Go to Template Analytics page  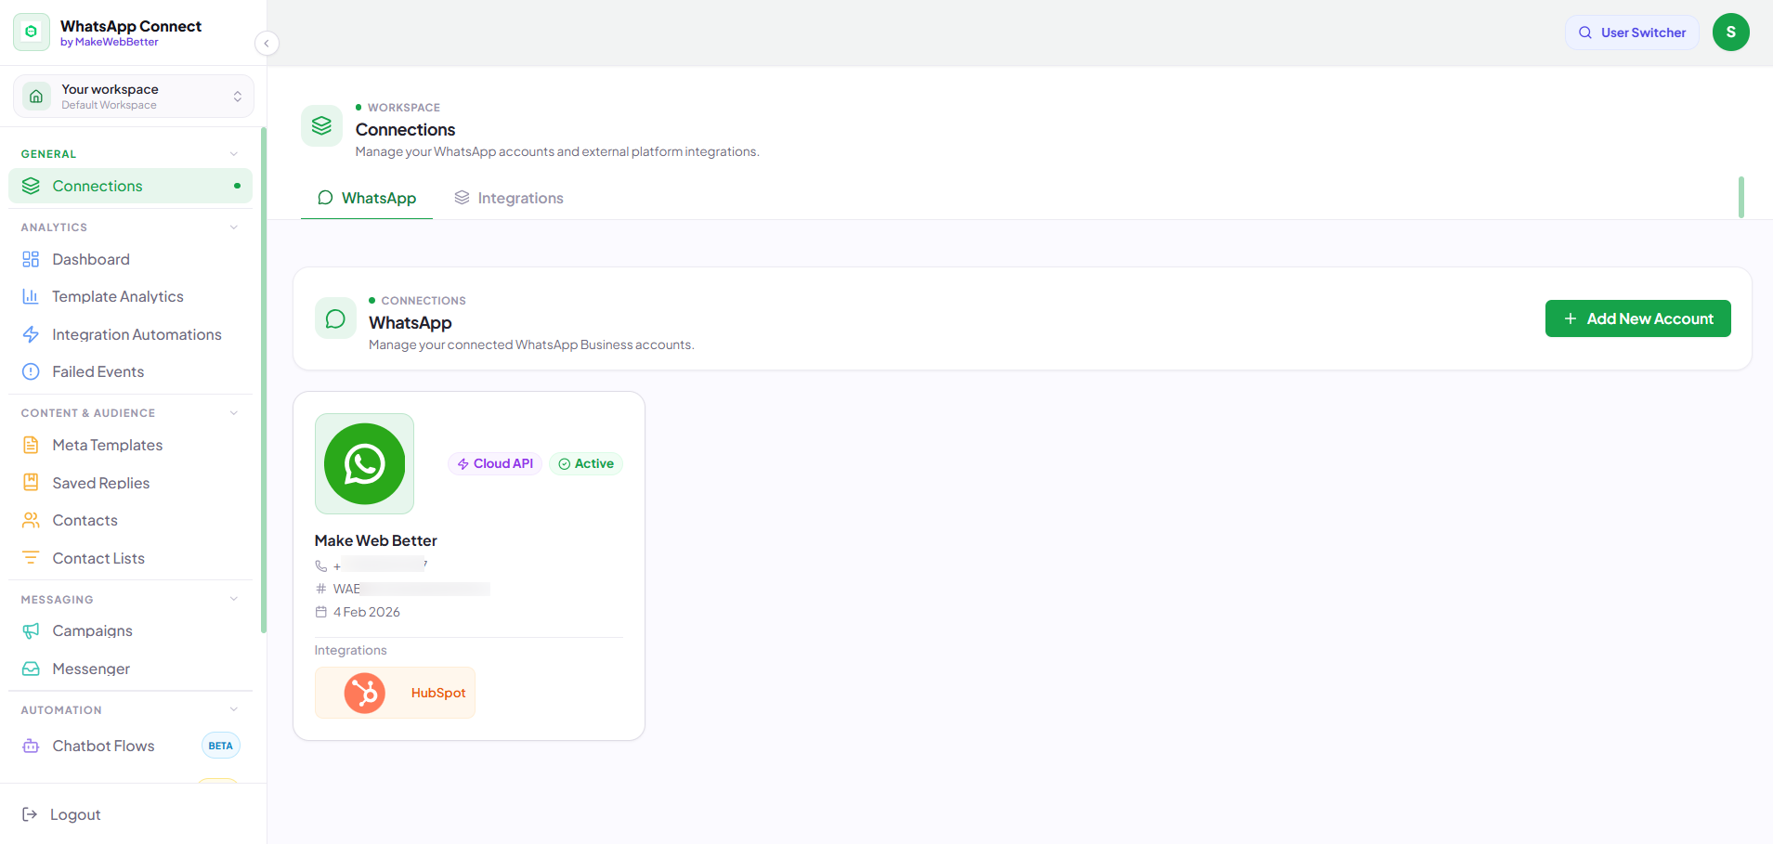point(130,296)
